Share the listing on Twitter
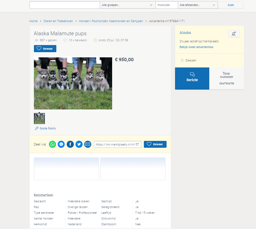256x231 pixels. click(x=79, y=144)
